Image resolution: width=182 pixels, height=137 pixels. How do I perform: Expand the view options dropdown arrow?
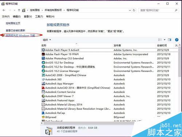tap(165, 40)
